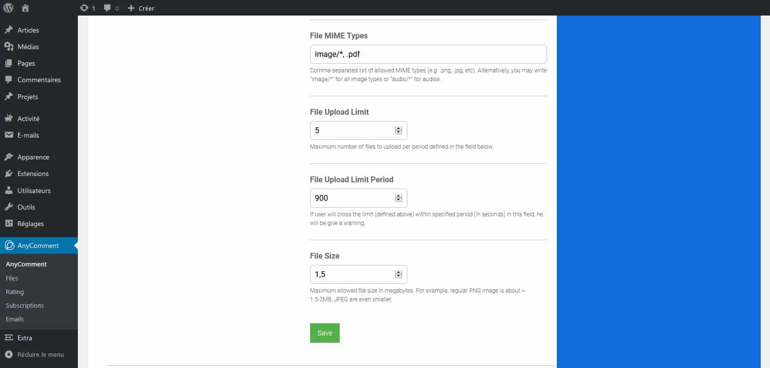Image resolution: width=770 pixels, height=368 pixels.
Task: Open Réglages settings menu
Action: (30, 224)
